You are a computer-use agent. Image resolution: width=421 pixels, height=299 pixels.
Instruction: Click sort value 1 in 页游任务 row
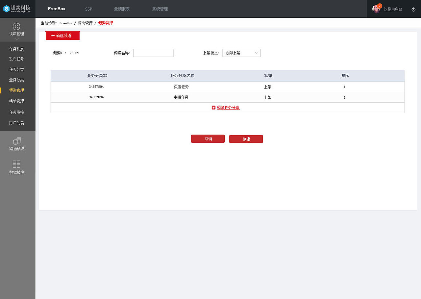point(344,87)
